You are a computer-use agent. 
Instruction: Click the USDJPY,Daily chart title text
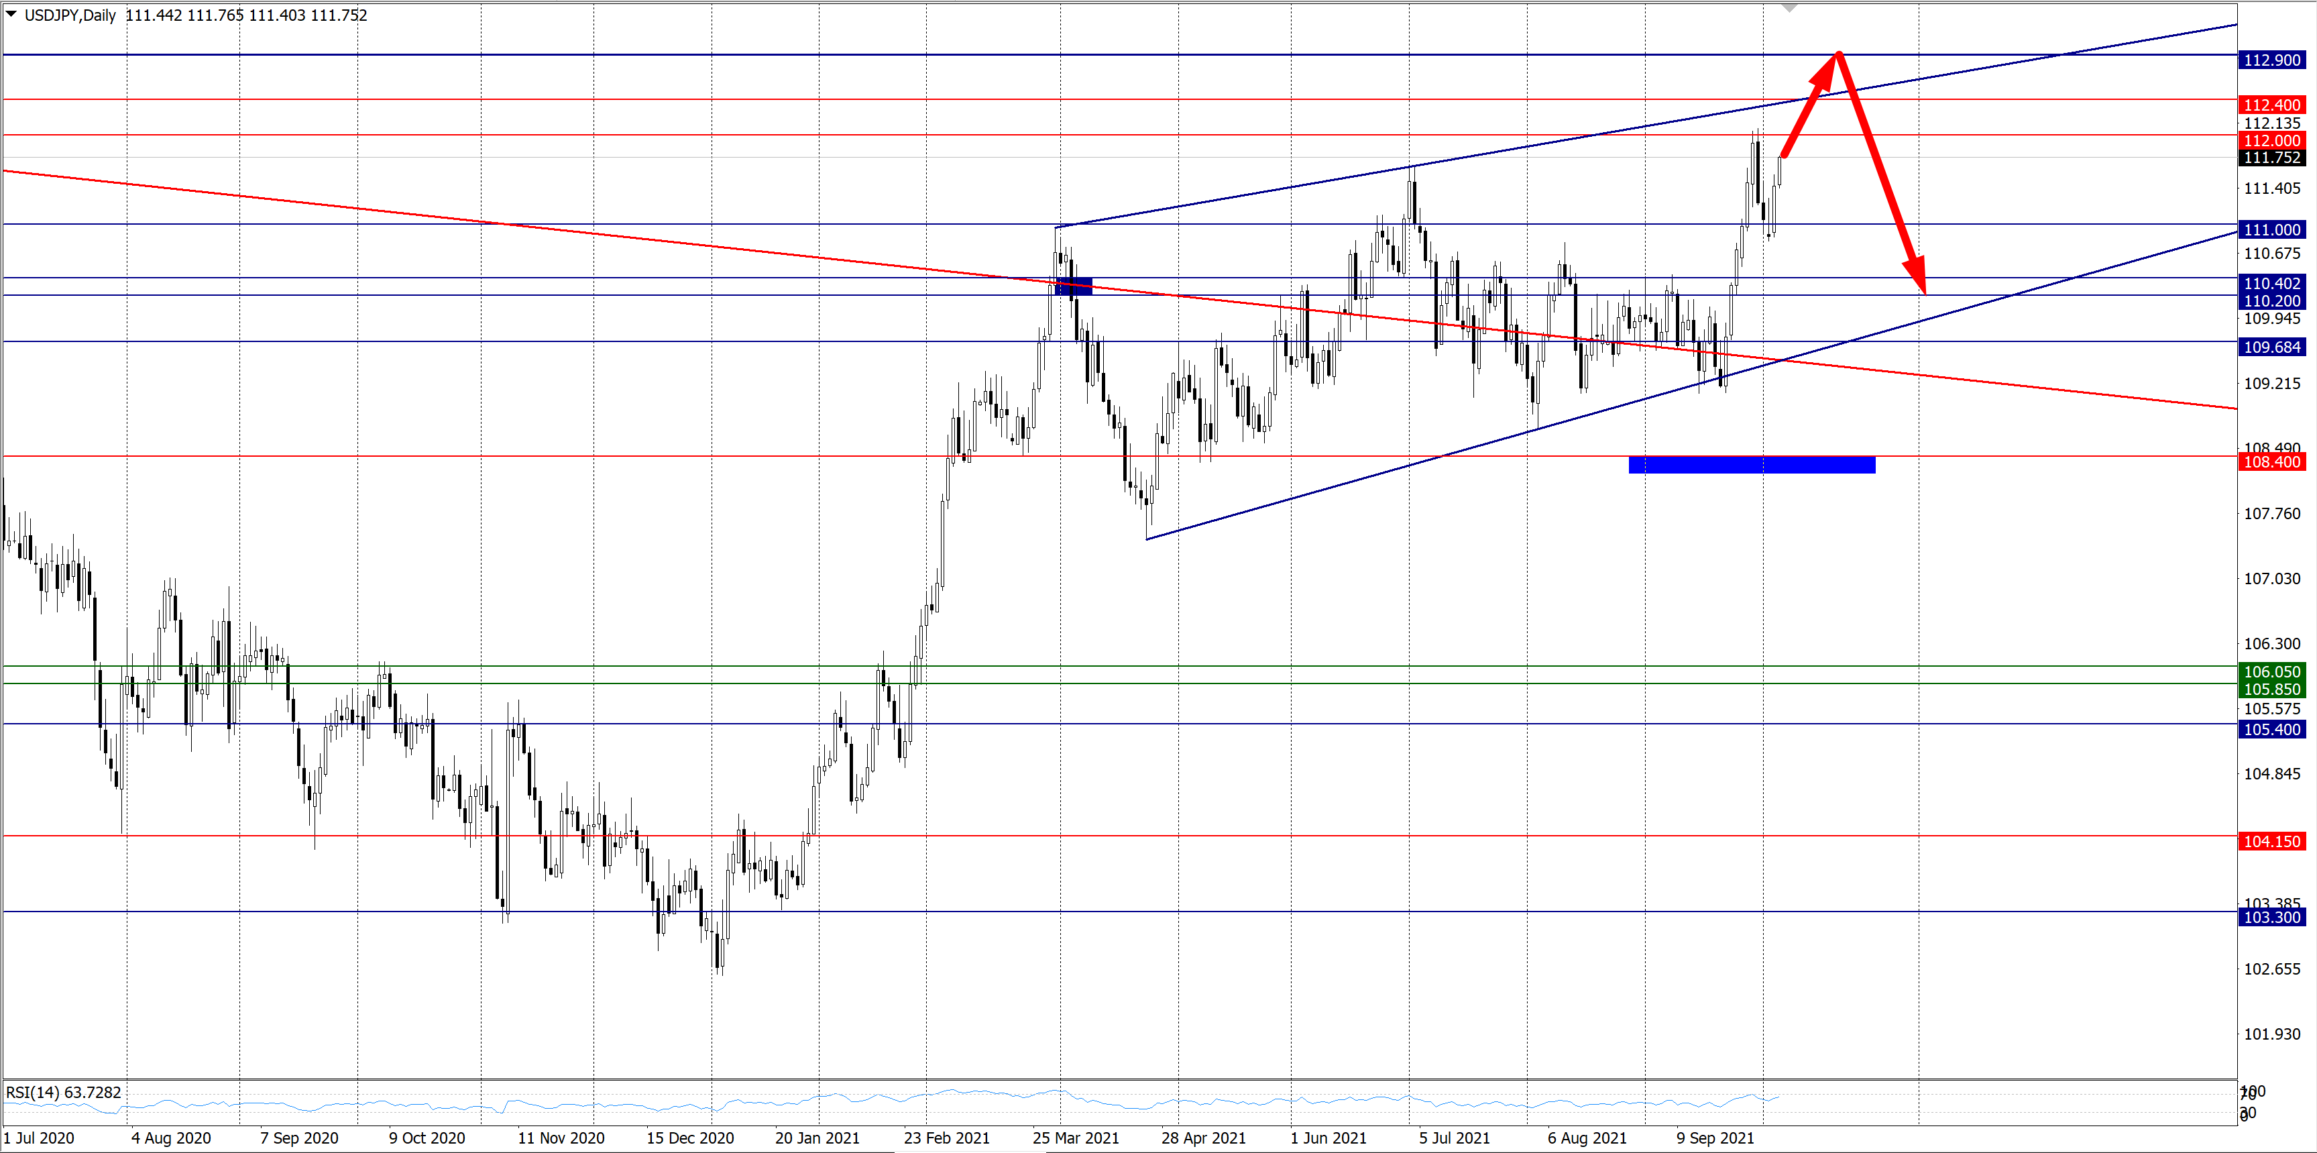point(70,15)
